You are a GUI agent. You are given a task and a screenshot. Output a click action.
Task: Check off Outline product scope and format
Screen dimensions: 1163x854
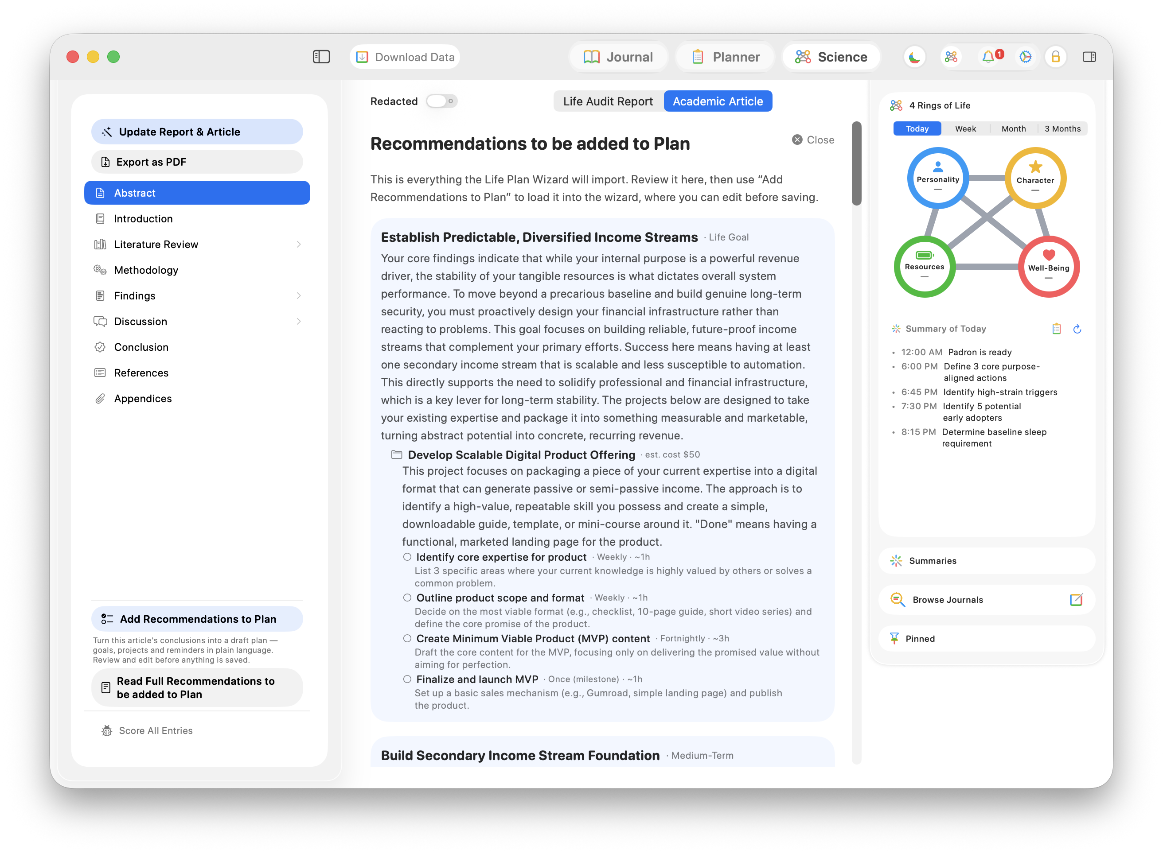407,598
